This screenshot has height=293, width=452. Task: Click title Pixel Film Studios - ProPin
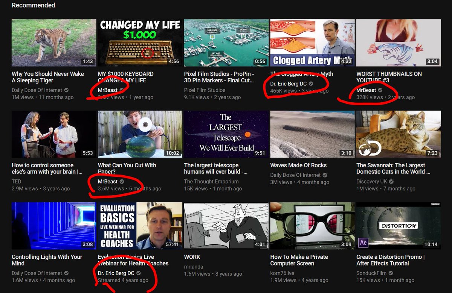pos(219,77)
